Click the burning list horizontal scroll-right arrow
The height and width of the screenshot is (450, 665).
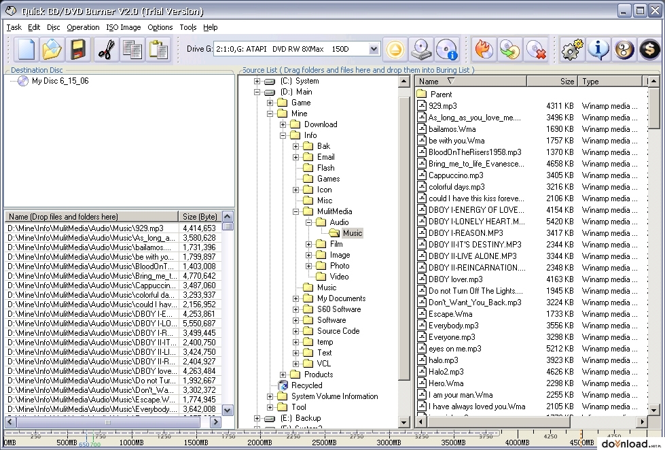[x=215, y=422]
